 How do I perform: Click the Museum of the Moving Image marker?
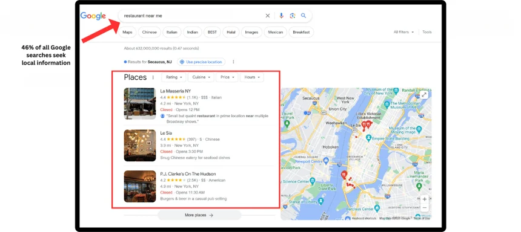419,129
